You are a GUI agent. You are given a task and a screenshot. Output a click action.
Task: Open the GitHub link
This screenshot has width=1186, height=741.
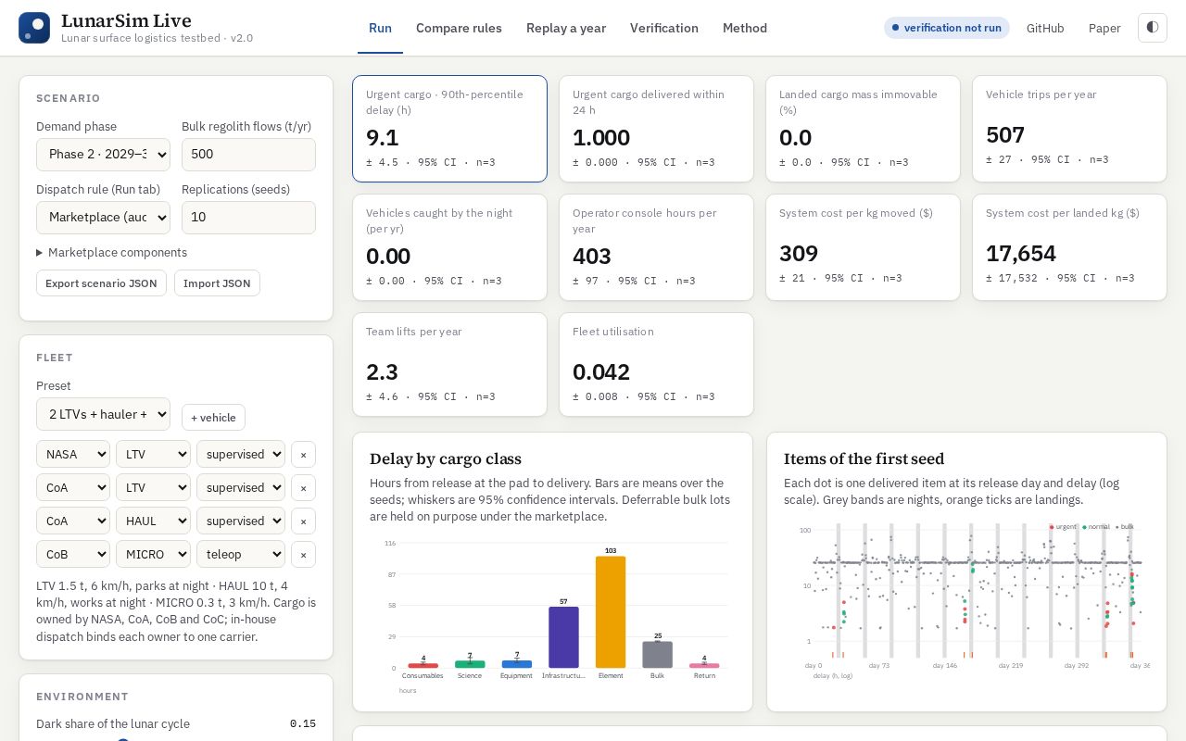1045,28
